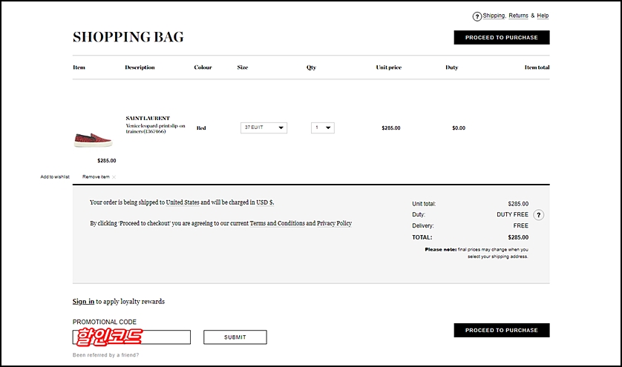The width and height of the screenshot is (622, 367).
Task: Click the TOTAL: label in order summary
Action: [x=422, y=237]
